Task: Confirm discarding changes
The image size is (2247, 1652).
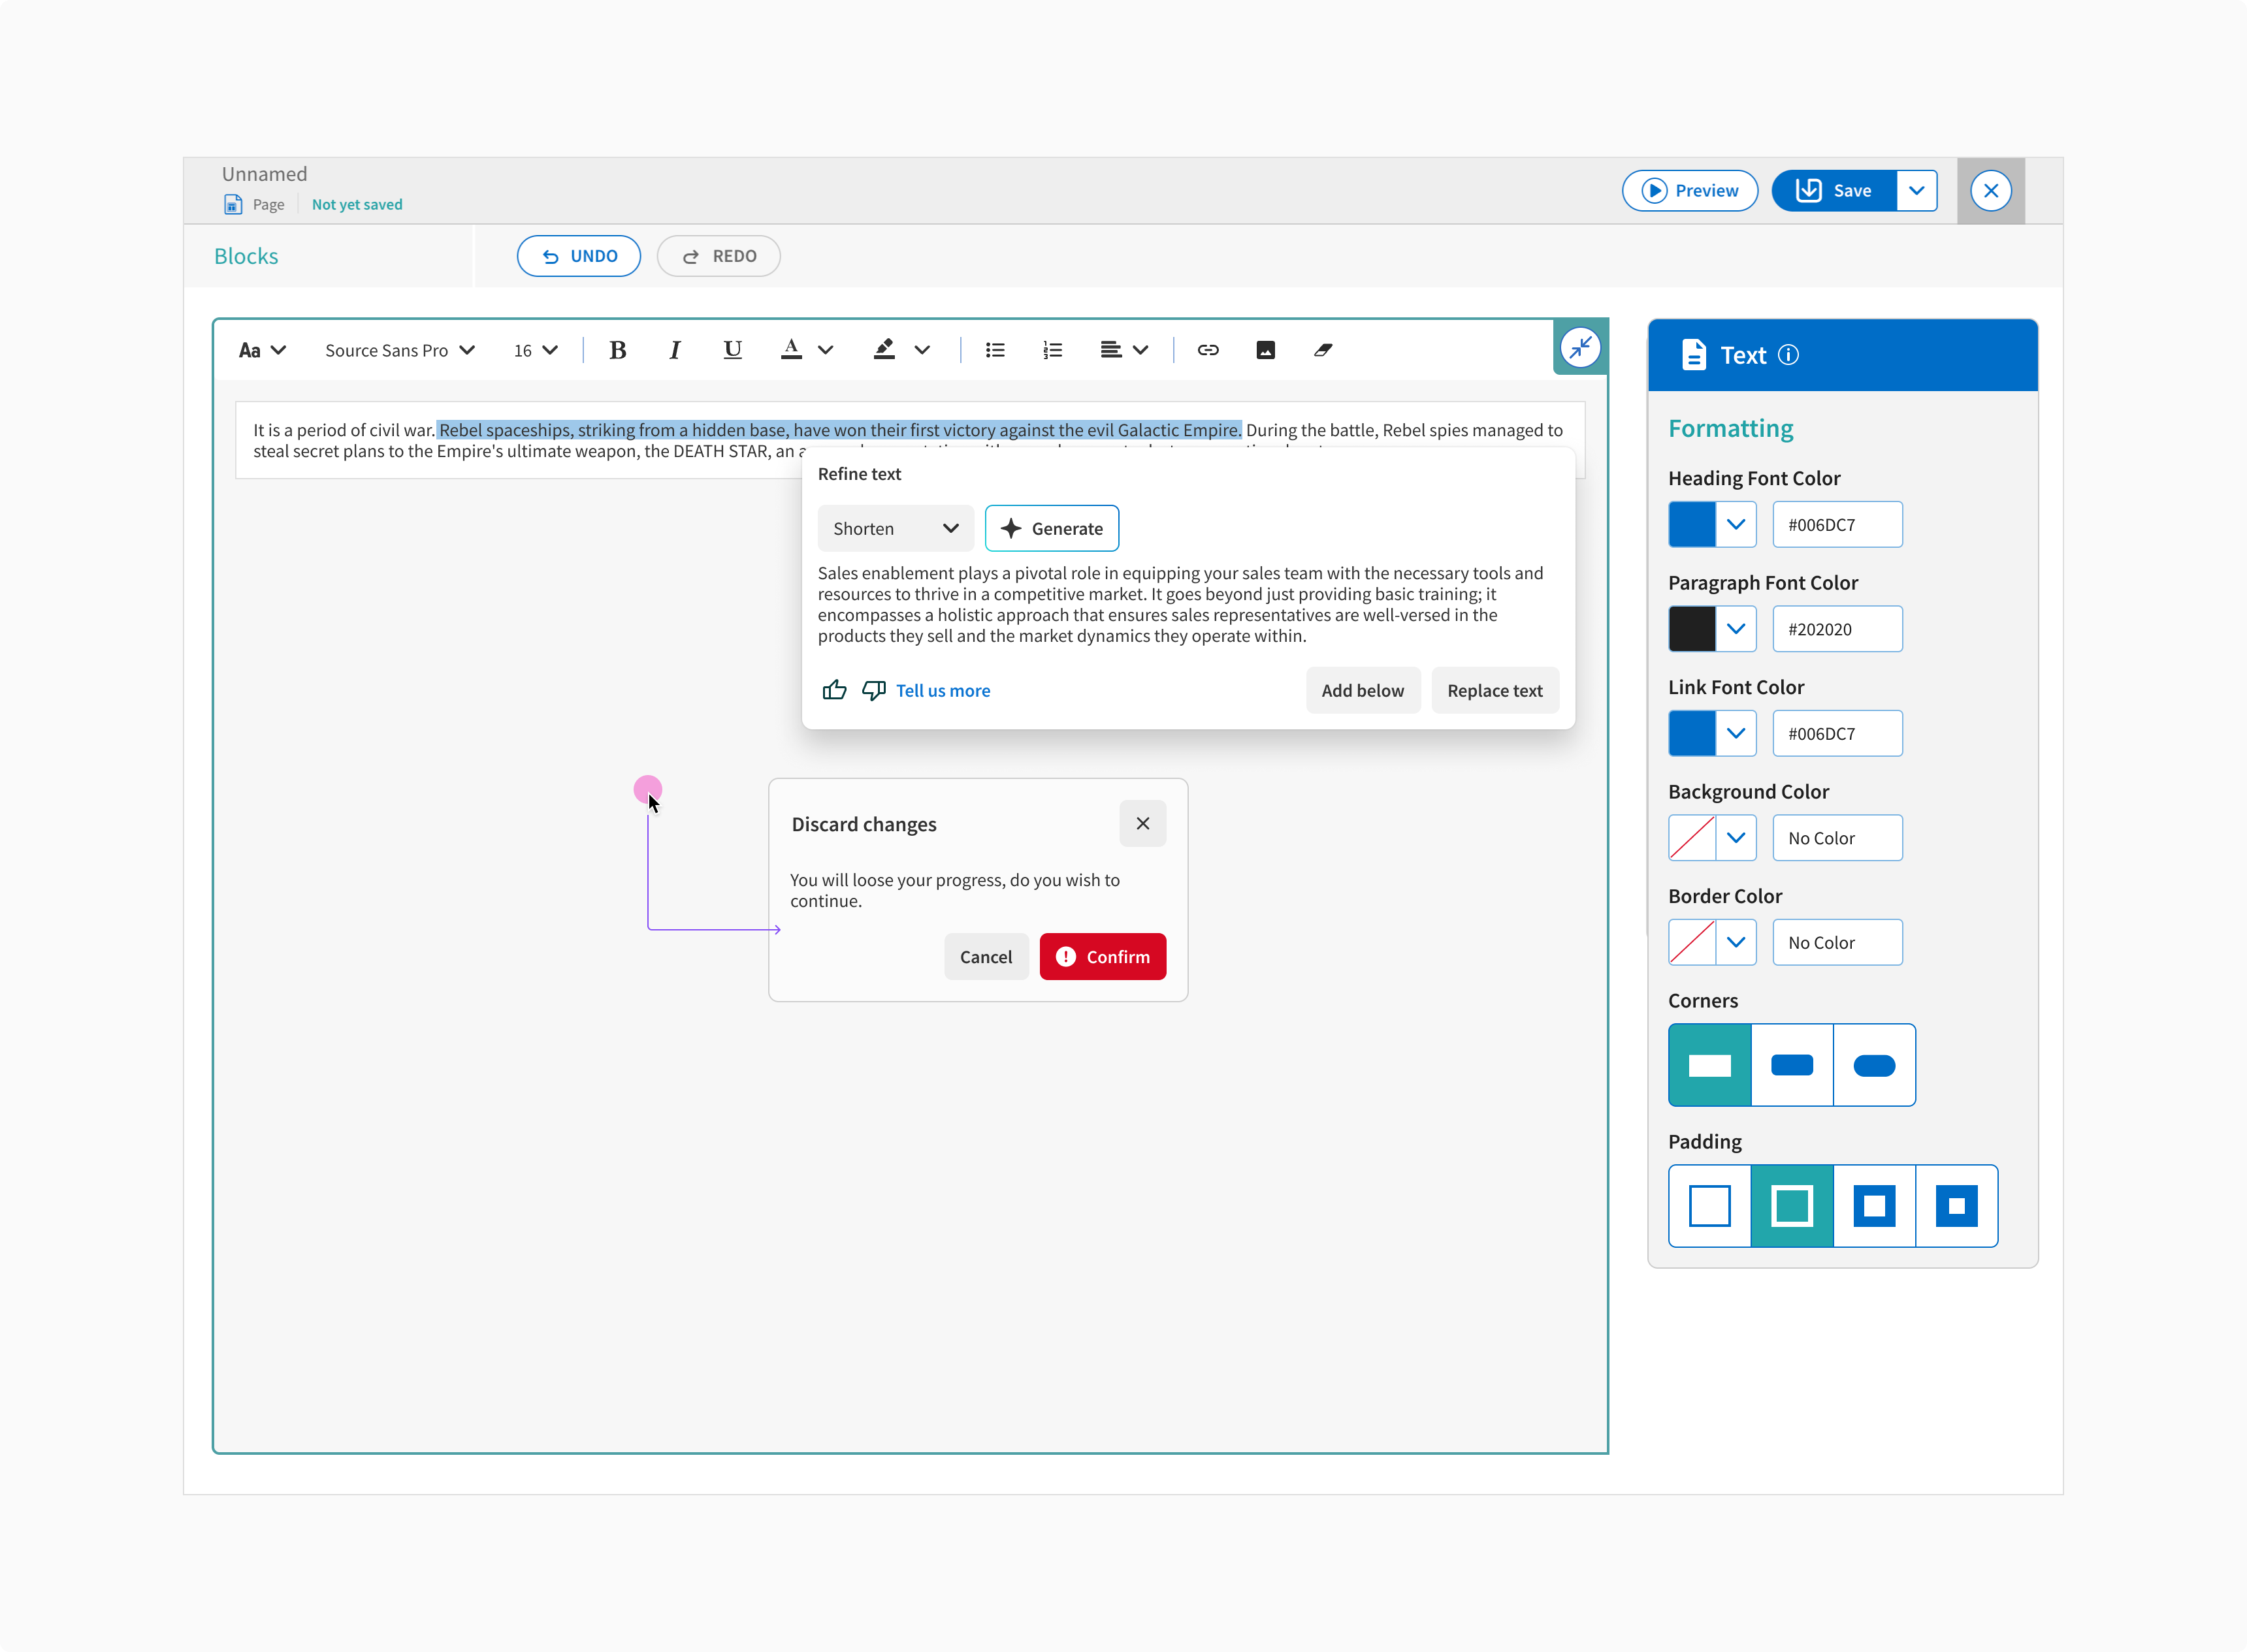Action: pos(1103,957)
